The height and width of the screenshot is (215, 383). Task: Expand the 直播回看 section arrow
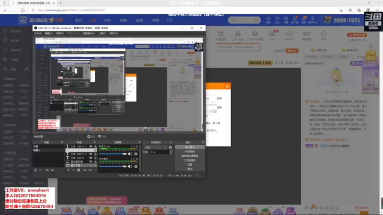[359, 50]
